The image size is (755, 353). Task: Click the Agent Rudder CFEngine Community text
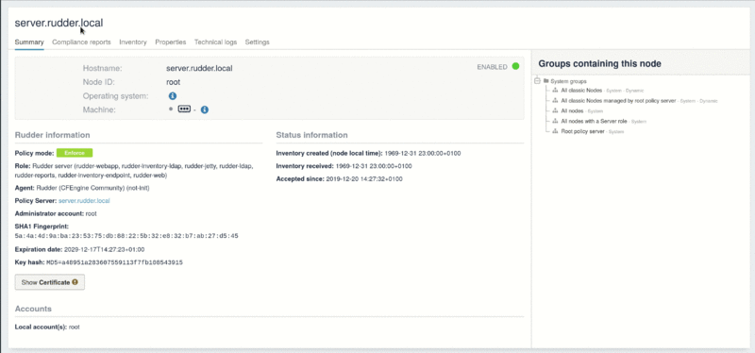92,189
